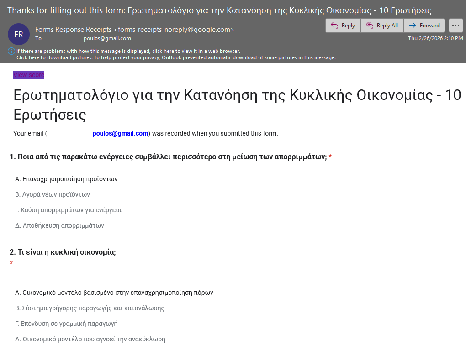Click the info icon in the notification bar

pyautogui.click(x=11, y=51)
